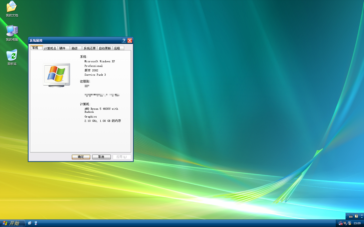Click the quick launch browser icon

(30, 223)
